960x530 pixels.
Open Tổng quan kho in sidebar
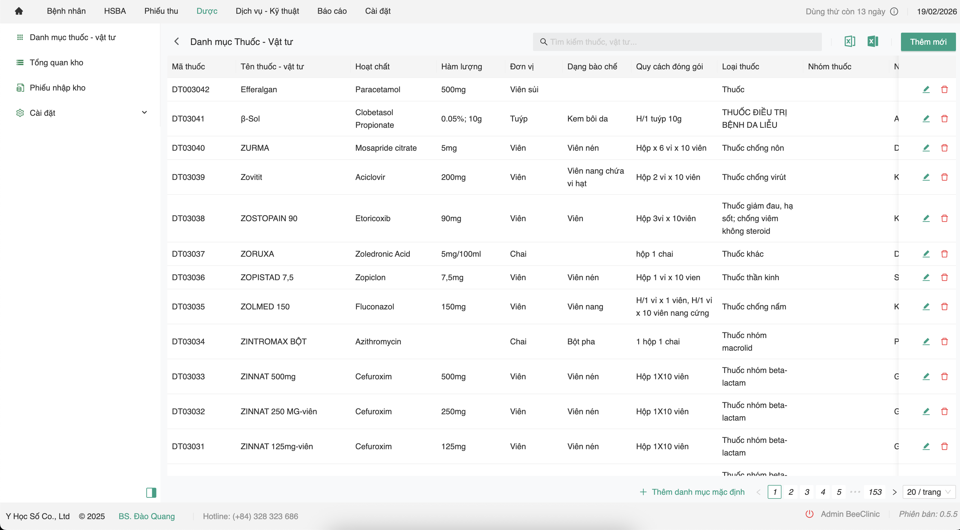pyautogui.click(x=56, y=62)
